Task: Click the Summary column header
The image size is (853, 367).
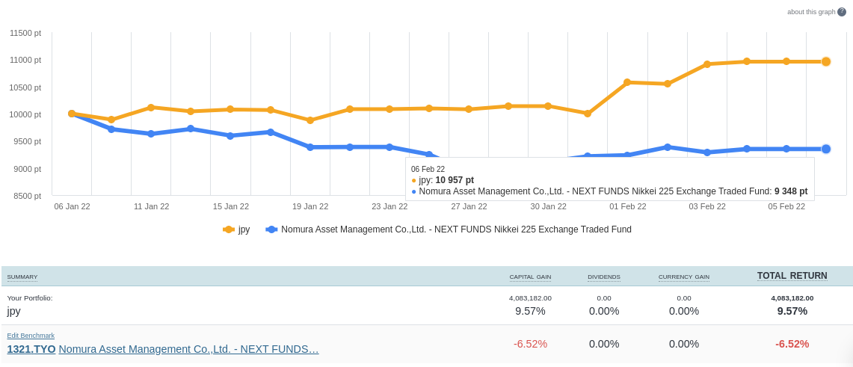Action: tap(22, 277)
